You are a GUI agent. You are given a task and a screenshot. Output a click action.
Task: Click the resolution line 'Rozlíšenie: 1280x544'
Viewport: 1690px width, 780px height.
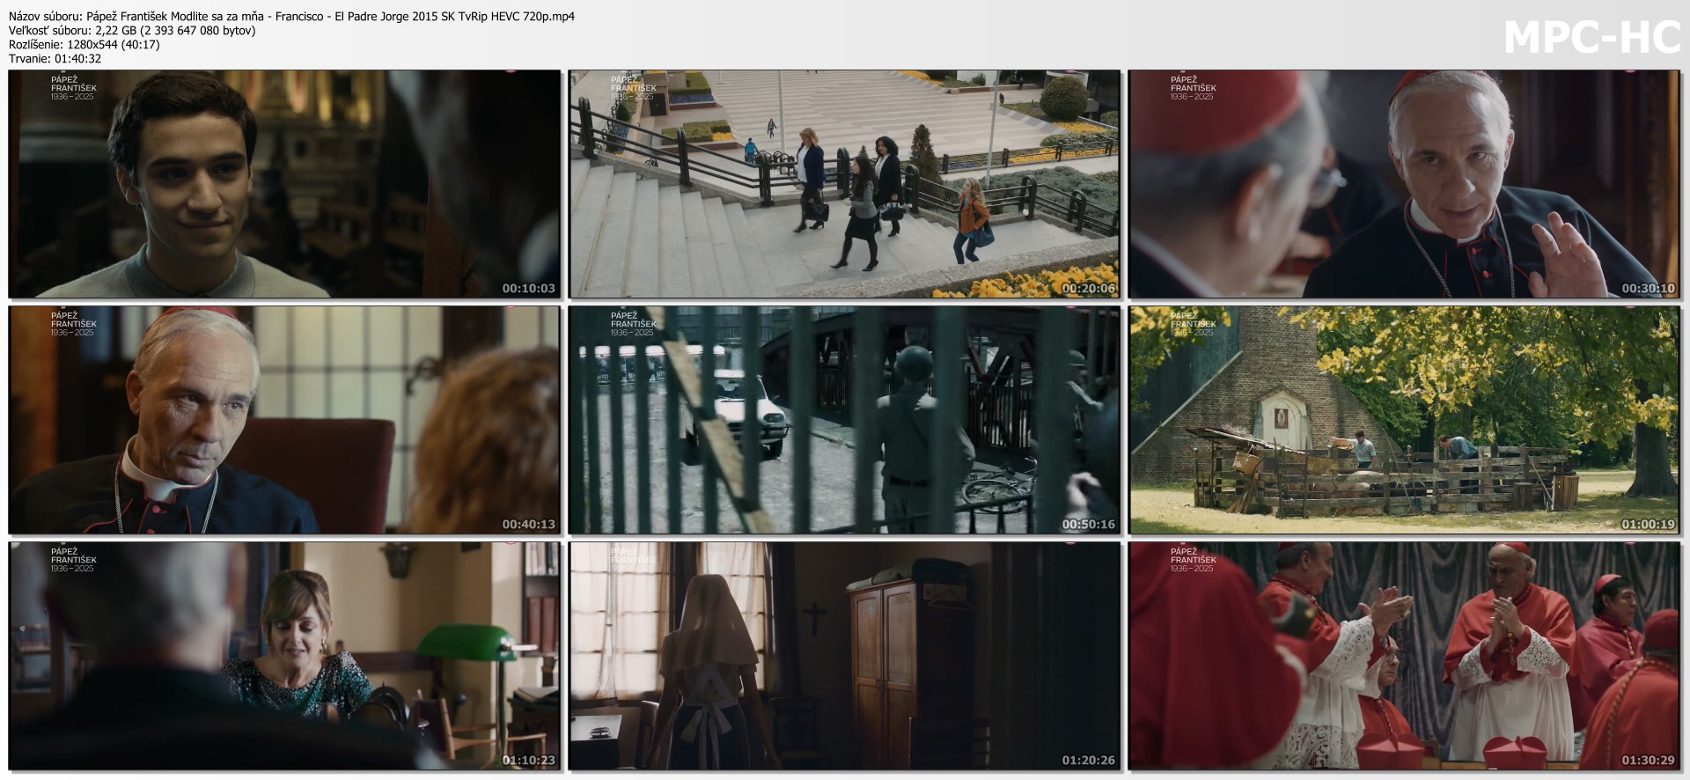[84, 44]
